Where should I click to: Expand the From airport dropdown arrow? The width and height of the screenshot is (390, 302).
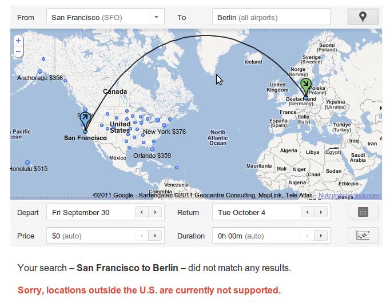tap(156, 17)
